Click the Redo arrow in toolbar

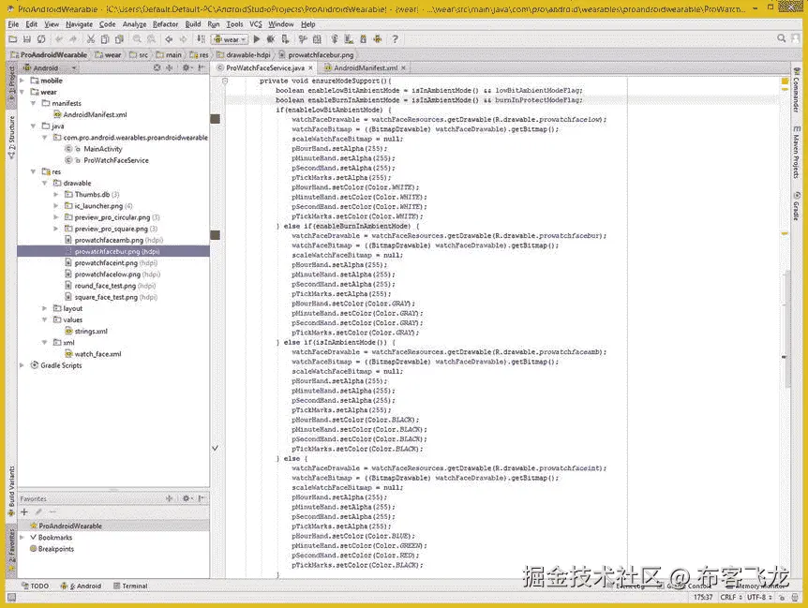coord(73,39)
